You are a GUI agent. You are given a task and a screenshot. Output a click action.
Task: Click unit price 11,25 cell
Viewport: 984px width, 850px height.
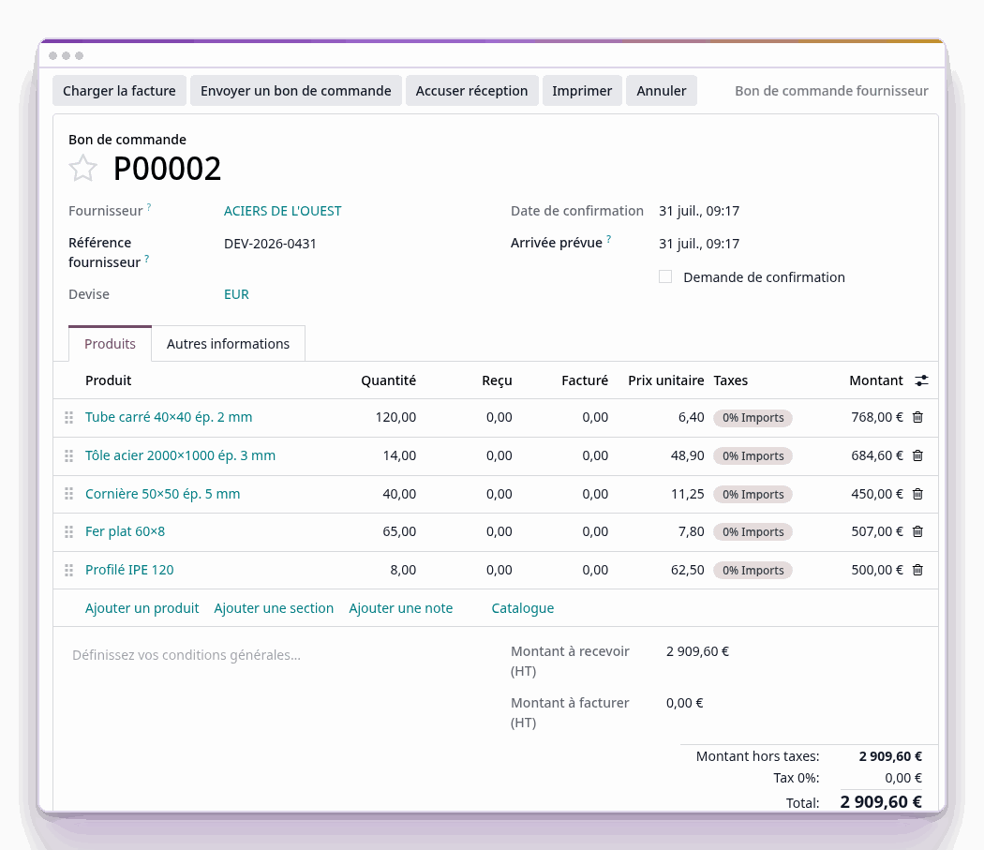(x=687, y=494)
